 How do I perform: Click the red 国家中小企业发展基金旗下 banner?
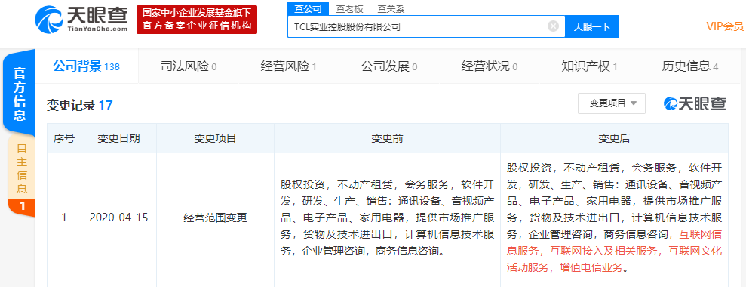(x=196, y=20)
